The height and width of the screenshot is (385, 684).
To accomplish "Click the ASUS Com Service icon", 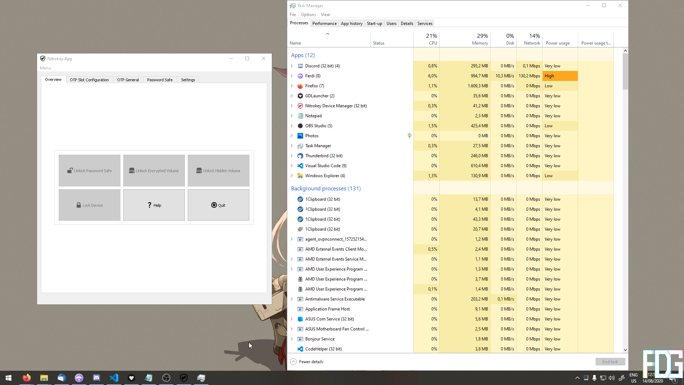I will (x=300, y=319).
